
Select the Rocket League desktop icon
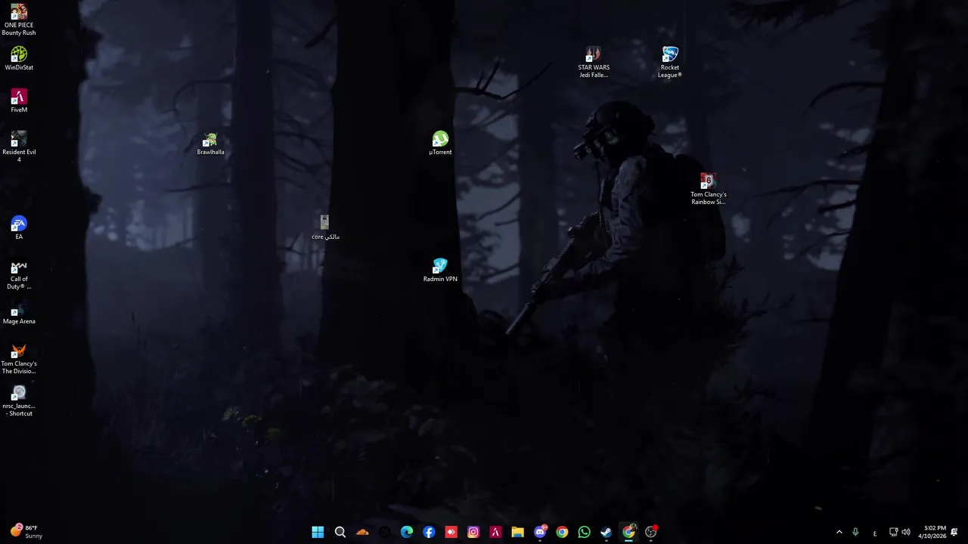tap(670, 63)
